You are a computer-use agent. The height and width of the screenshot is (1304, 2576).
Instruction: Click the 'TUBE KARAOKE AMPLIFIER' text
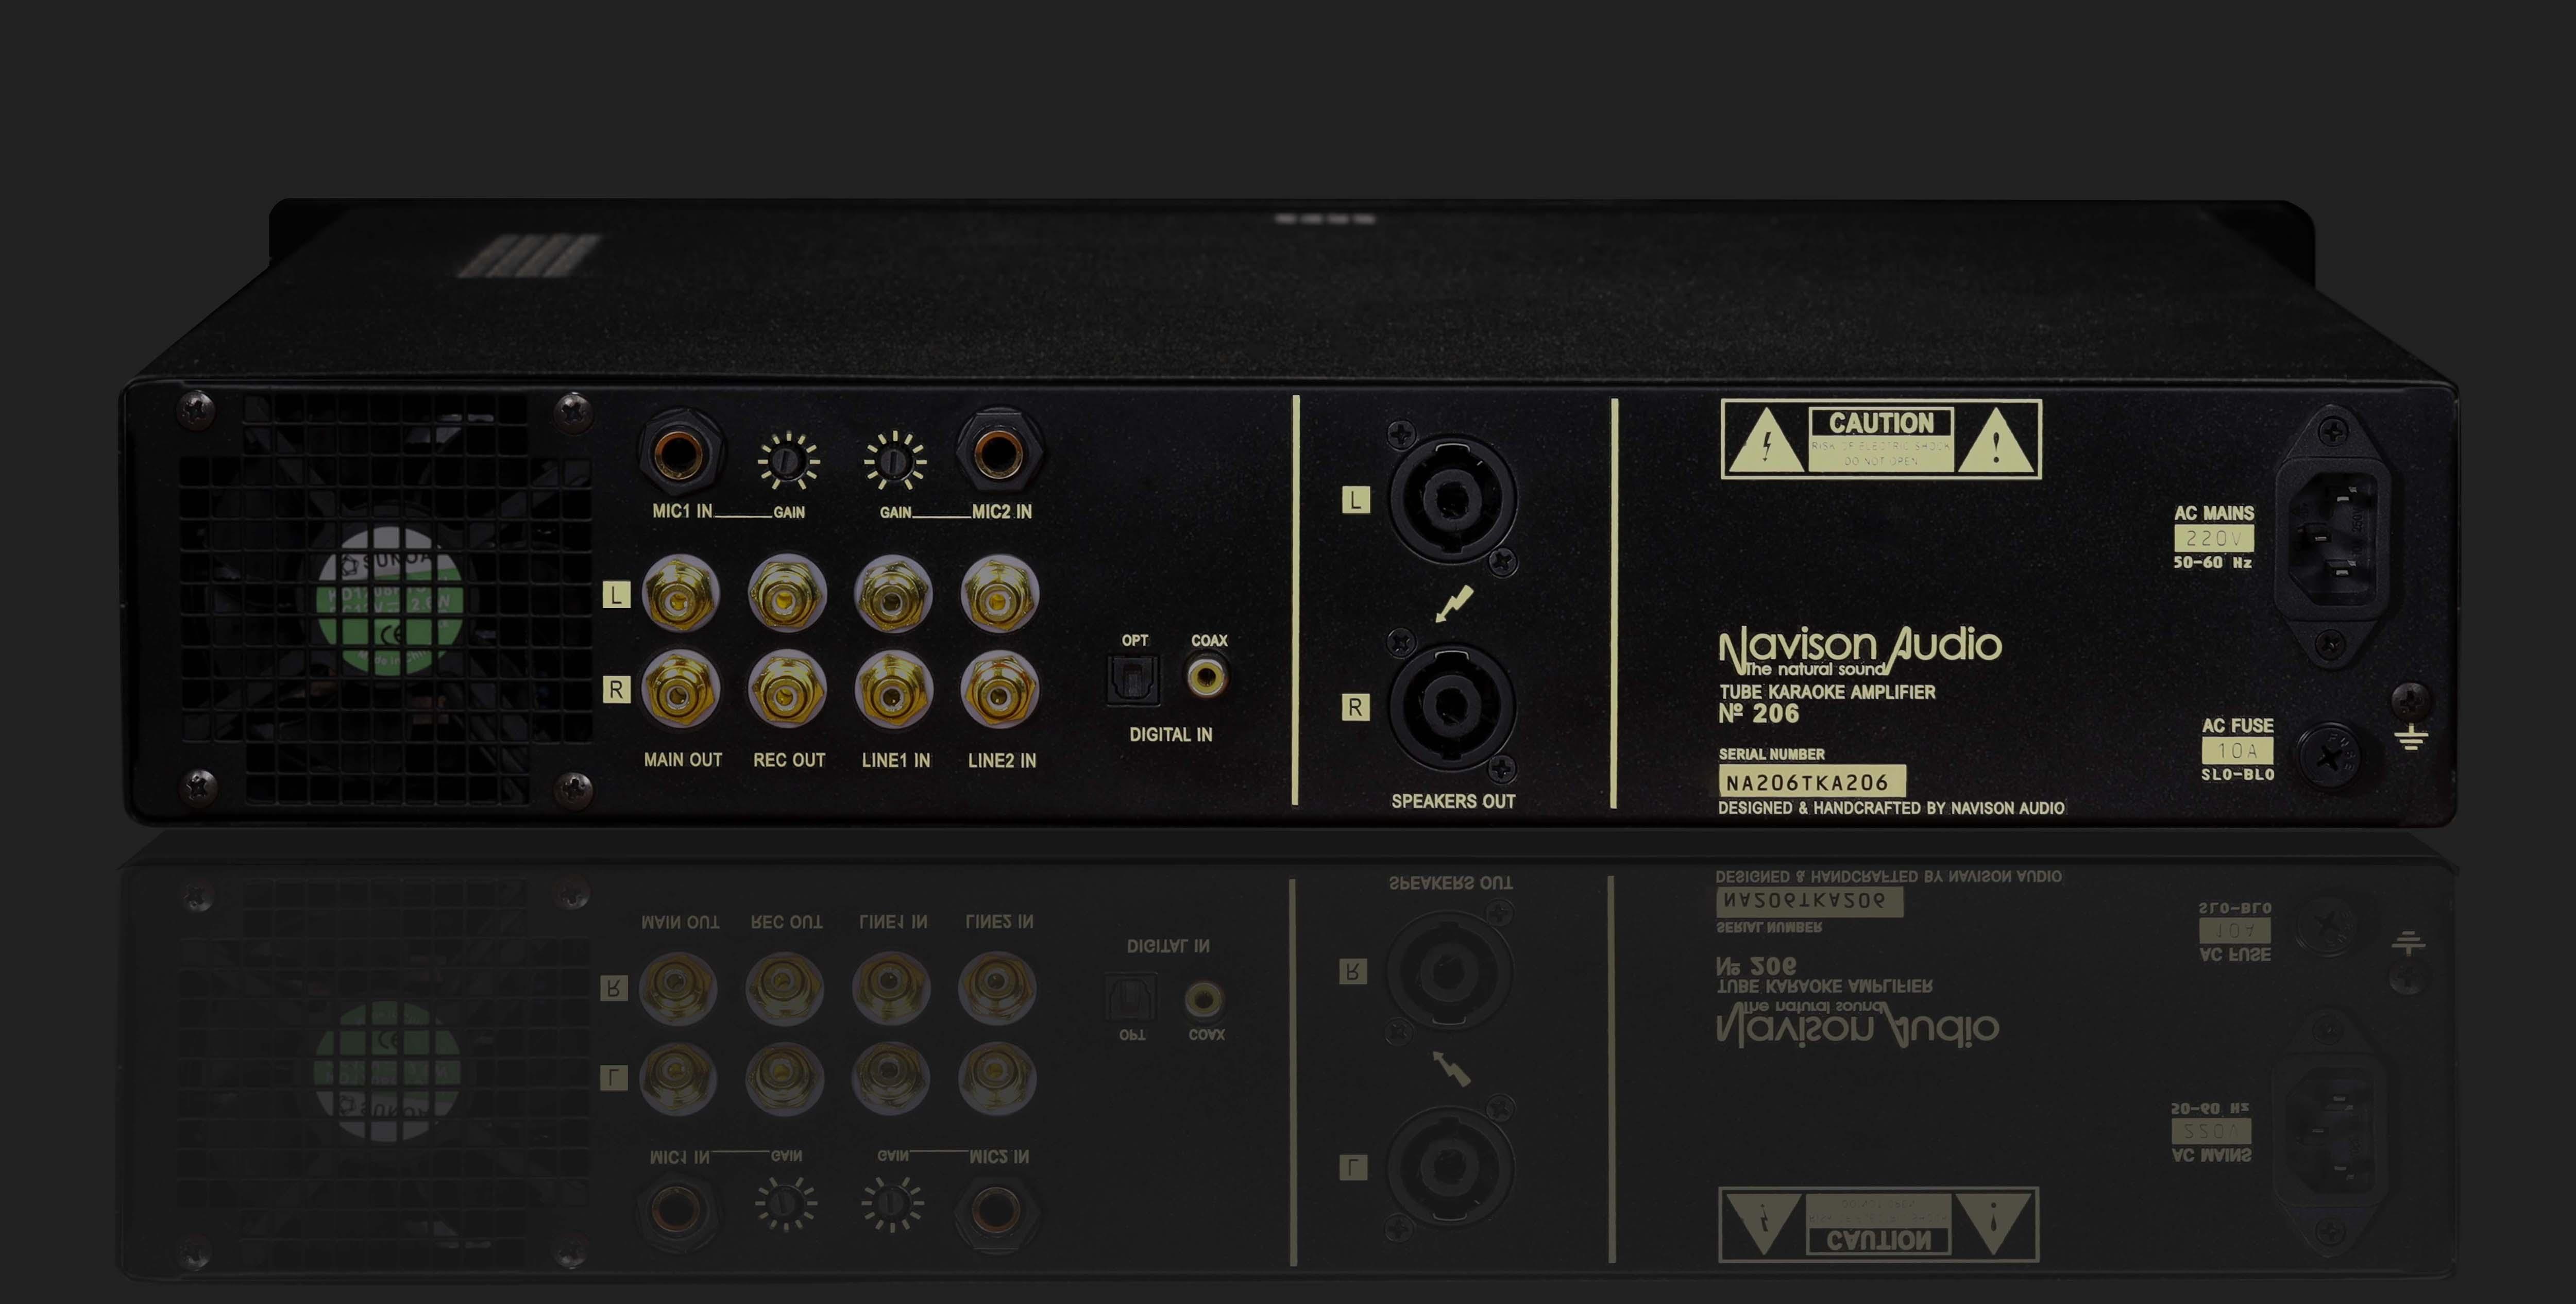1827,692
